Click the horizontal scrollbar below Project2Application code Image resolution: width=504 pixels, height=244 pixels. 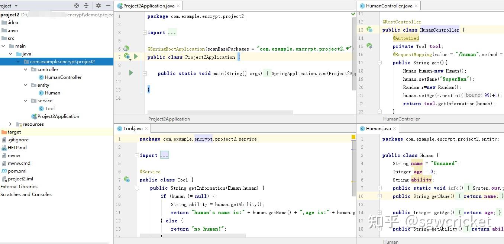pyautogui.click(x=219, y=111)
